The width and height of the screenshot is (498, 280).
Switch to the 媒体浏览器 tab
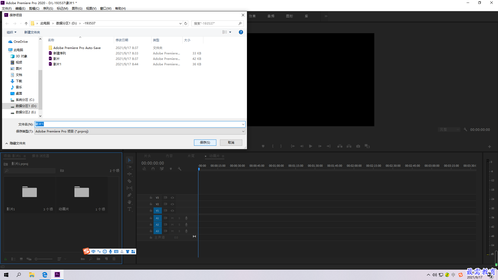(x=40, y=156)
